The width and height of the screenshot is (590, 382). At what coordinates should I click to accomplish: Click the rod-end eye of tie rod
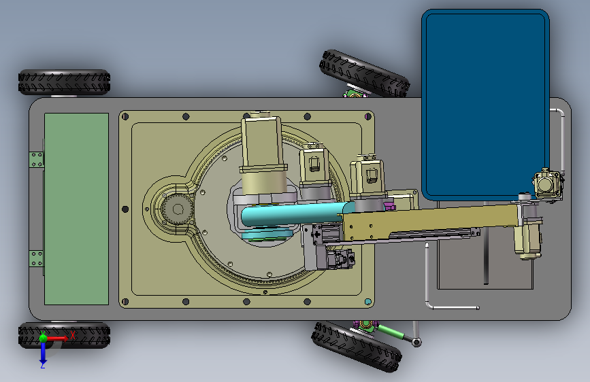[416, 342]
